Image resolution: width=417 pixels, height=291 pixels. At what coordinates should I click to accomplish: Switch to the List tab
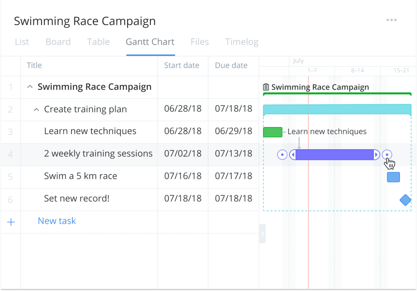click(x=22, y=42)
